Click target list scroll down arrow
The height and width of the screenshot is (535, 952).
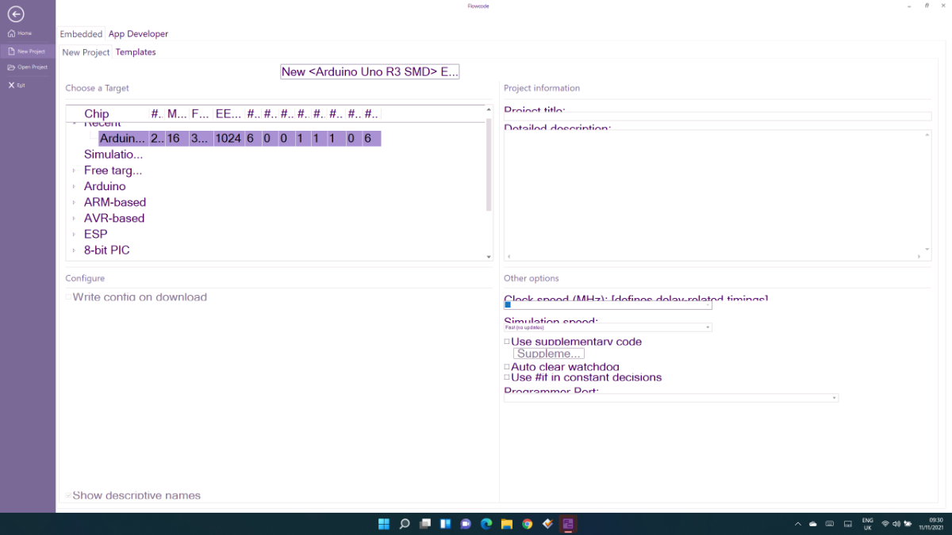point(489,257)
